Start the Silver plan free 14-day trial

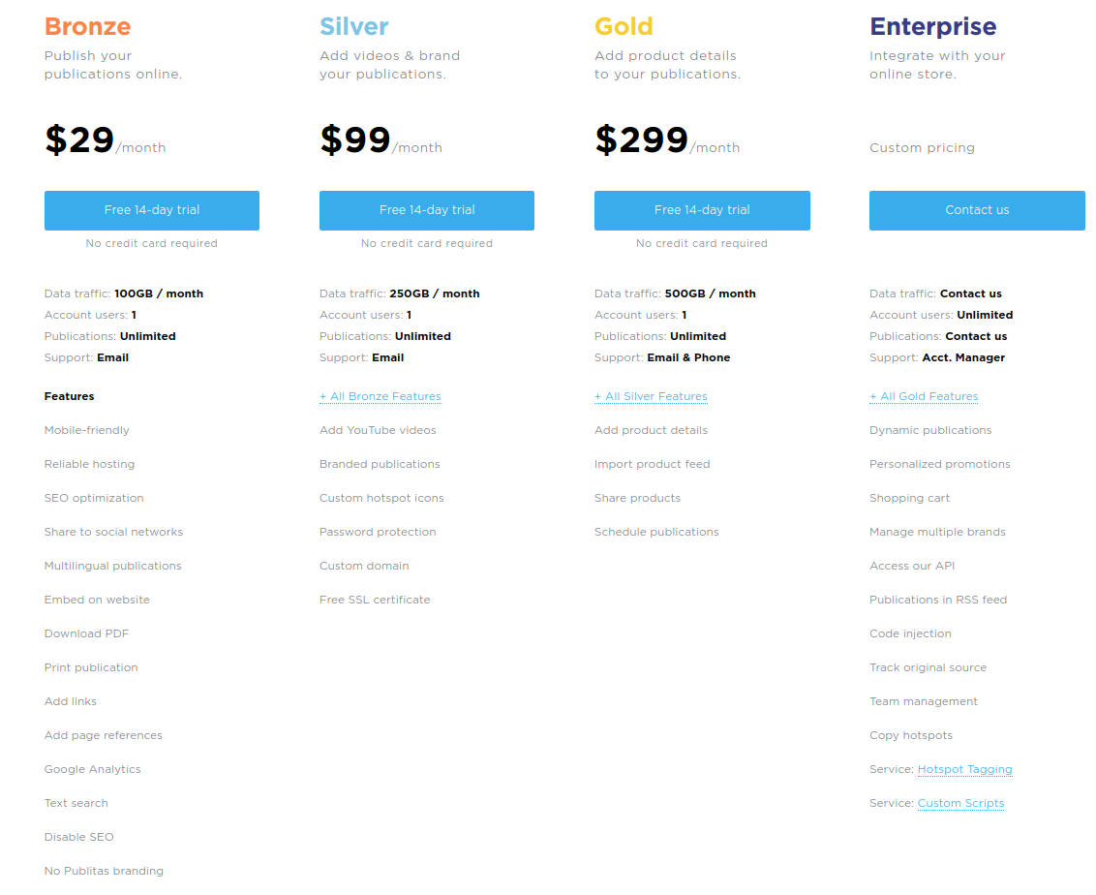click(x=427, y=210)
